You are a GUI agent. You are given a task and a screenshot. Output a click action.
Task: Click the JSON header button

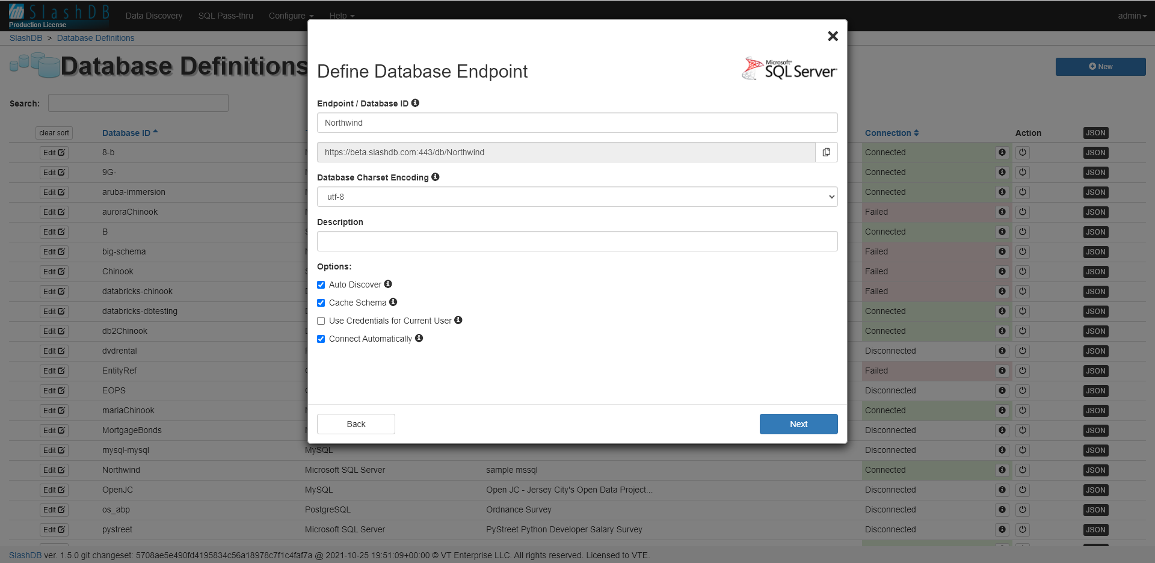1095,133
